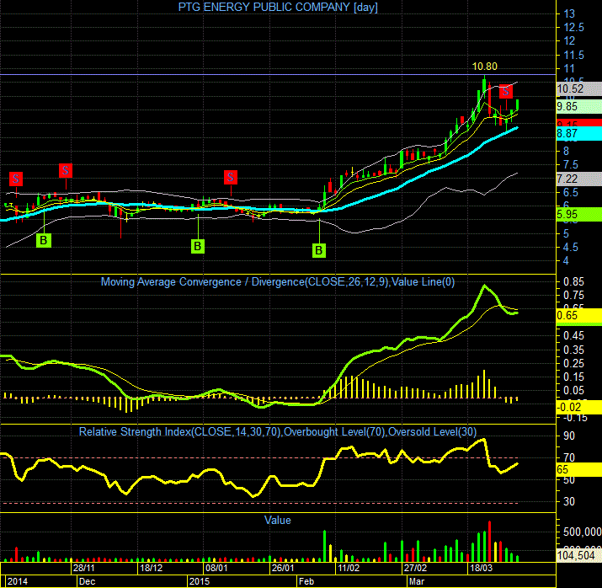Click the green B buy marker in early February
Image resolution: width=602 pixels, height=588 pixels.
click(x=319, y=250)
